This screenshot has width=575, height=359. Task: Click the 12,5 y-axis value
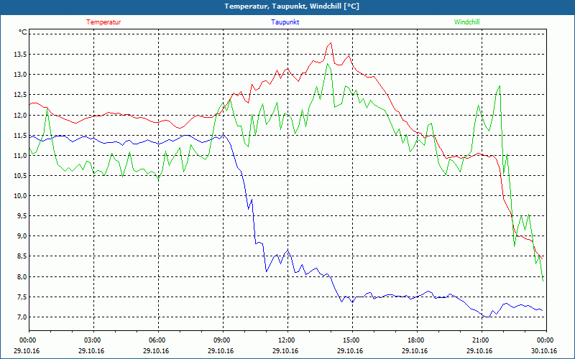[20, 95]
